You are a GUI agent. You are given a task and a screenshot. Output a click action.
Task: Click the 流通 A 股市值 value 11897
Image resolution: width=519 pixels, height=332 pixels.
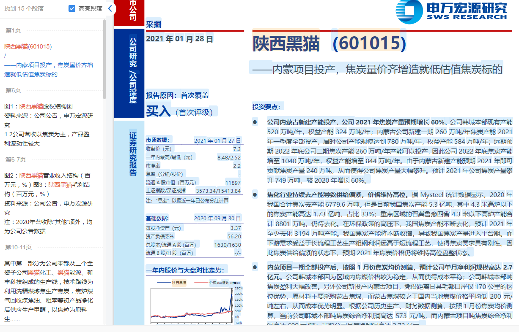(233, 183)
